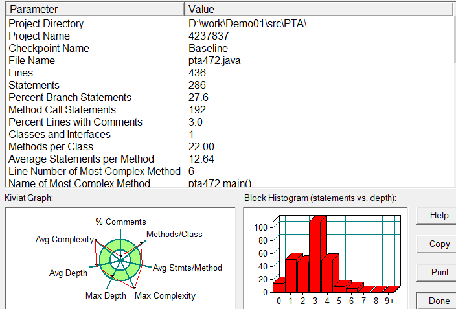Click the Kiviat Graph chart center

click(120, 260)
